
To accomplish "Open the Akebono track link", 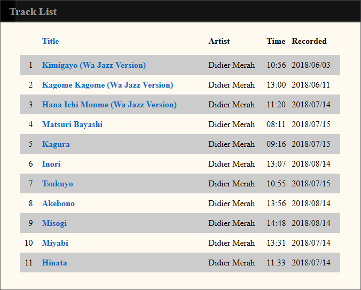I will pyautogui.click(x=59, y=203).
